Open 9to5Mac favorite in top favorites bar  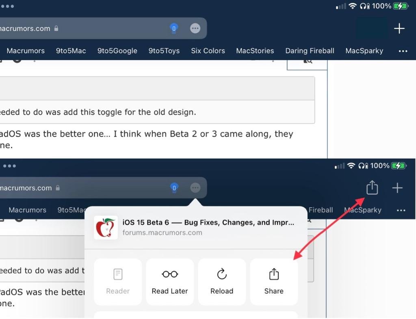tap(71, 51)
